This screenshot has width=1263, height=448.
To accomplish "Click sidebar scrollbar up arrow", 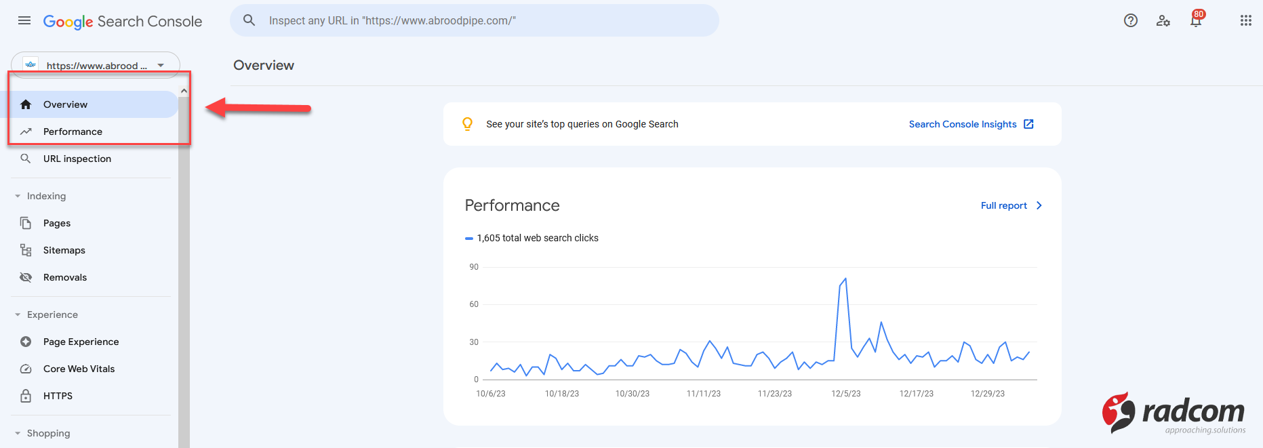I will (184, 91).
